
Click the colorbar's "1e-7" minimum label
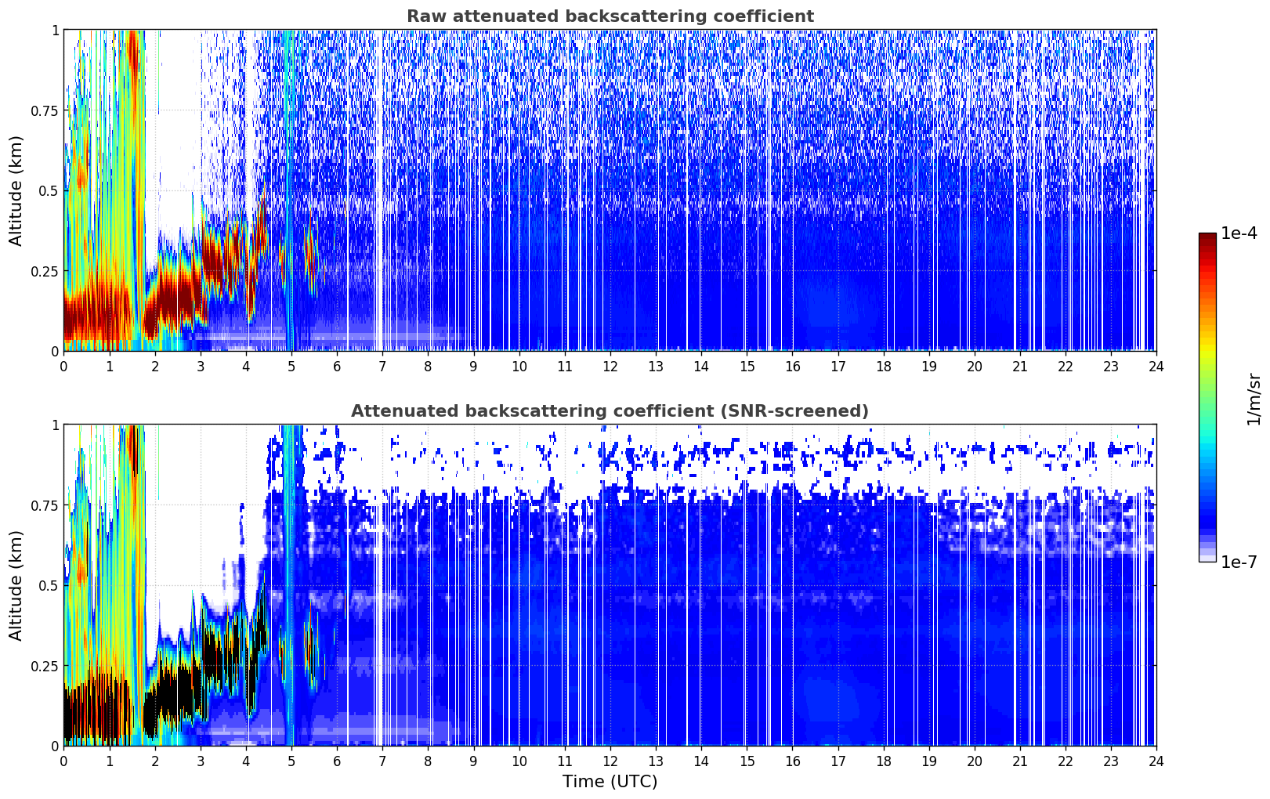click(x=1239, y=562)
